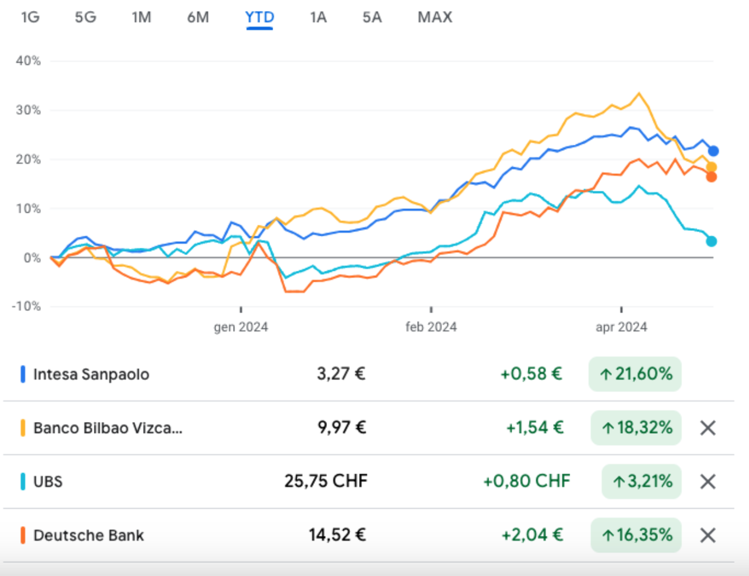The width and height of the screenshot is (749, 576).
Task: Click the 21,60% gain badge
Action: [x=635, y=374]
